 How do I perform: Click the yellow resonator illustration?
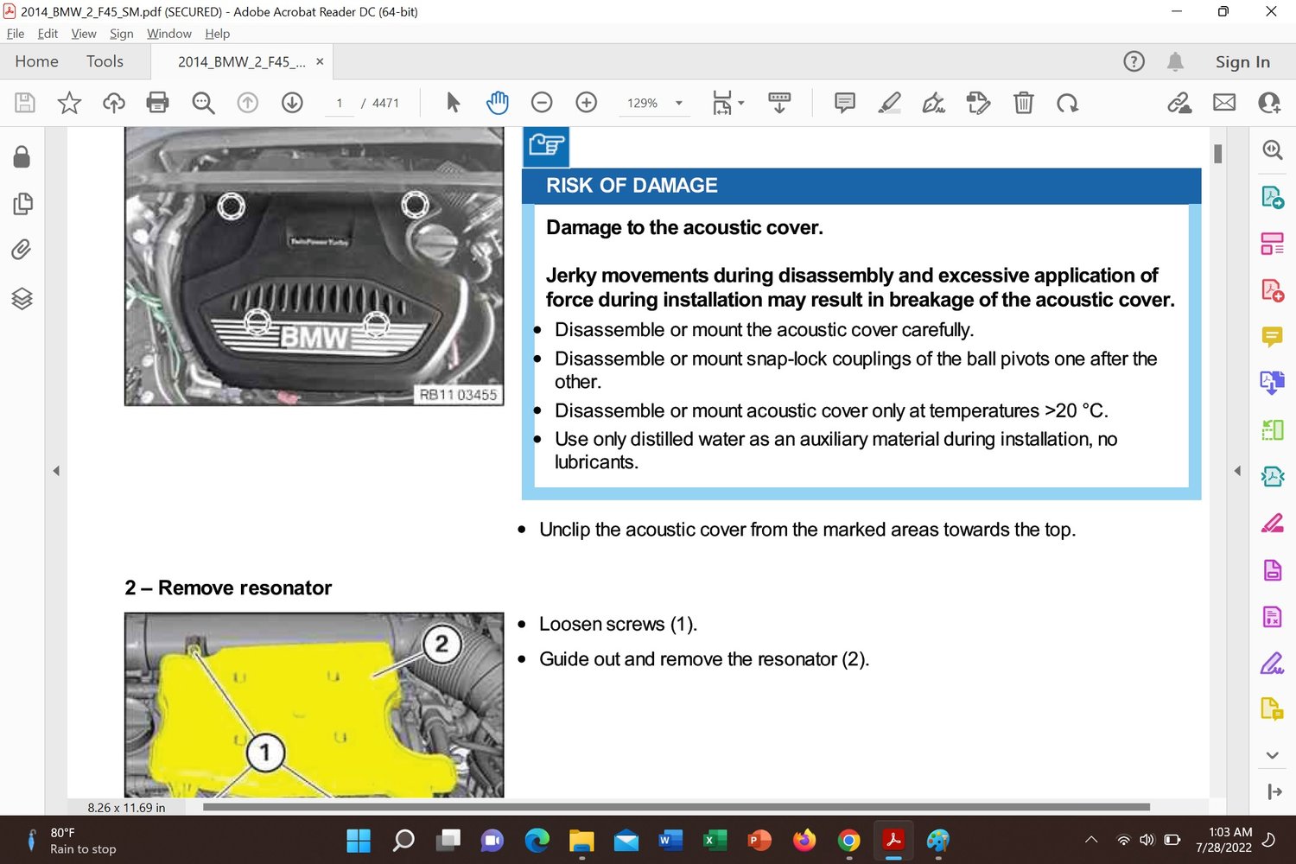314,704
